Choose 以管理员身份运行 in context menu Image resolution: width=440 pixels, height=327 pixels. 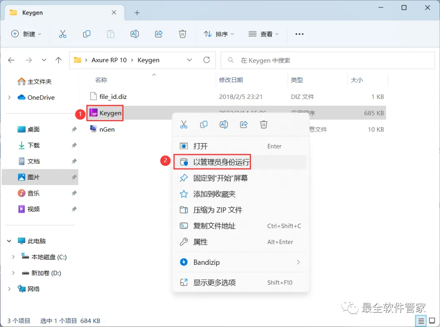coord(240,162)
